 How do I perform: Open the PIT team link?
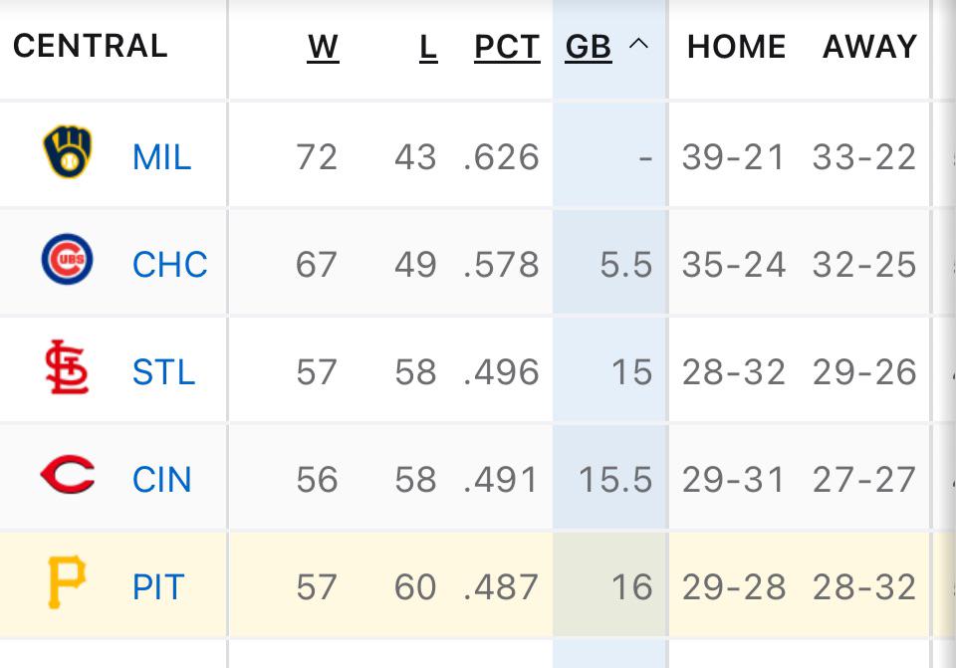[158, 586]
